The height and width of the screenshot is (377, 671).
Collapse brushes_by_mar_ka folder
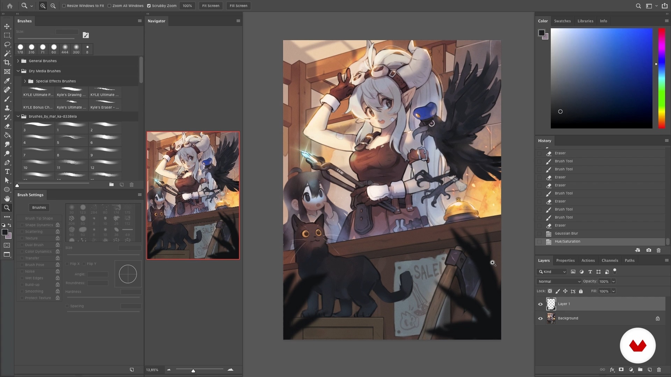pos(18,116)
